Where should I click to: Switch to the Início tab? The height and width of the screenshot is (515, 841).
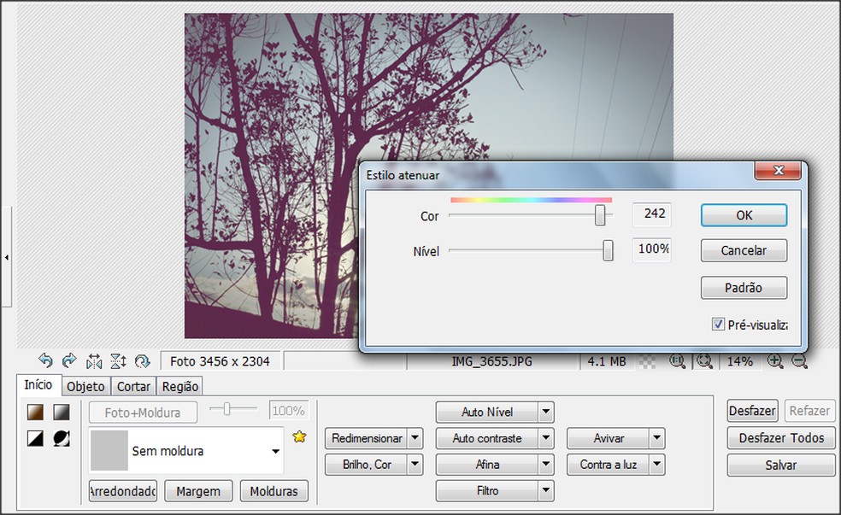38,385
